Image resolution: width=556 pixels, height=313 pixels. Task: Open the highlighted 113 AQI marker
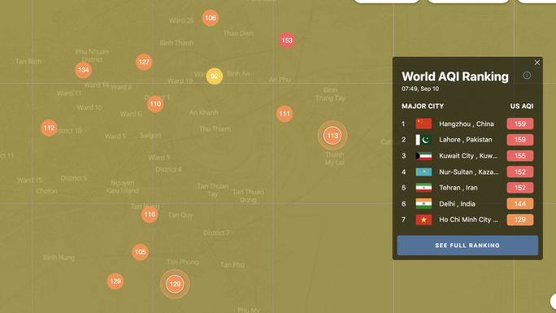click(x=332, y=136)
